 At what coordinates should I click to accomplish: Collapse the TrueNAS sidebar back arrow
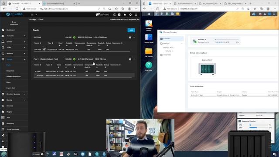point(37,14)
